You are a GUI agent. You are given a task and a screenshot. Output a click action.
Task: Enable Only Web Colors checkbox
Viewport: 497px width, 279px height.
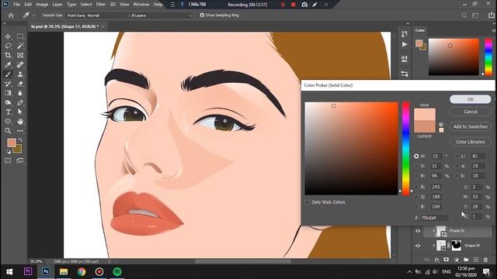(308, 202)
